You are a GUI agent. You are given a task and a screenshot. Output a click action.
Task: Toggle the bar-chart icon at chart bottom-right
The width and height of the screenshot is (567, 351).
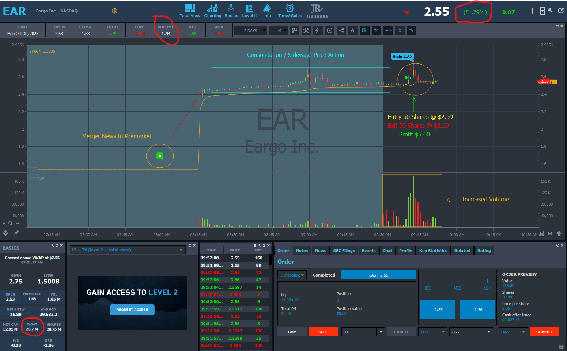tap(541, 234)
